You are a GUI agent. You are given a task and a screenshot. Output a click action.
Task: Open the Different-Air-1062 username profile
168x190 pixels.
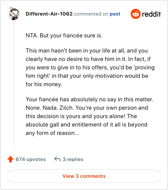point(49,14)
